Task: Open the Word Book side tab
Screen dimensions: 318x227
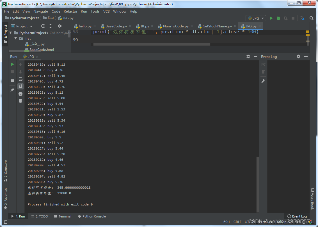Action: coord(312,199)
